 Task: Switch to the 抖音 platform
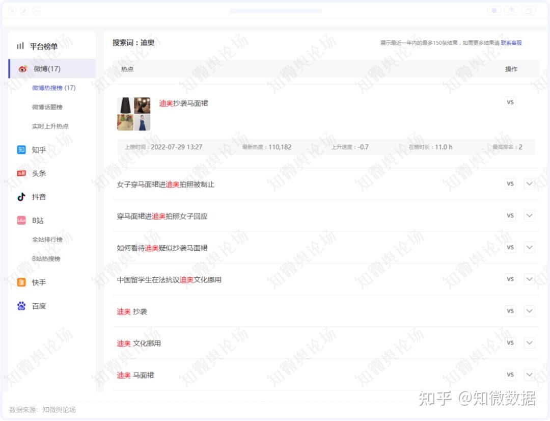click(39, 197)
